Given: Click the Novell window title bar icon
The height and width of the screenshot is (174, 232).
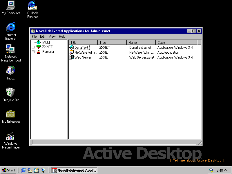Looking at the screenshot, I should (x=33, y=31).
